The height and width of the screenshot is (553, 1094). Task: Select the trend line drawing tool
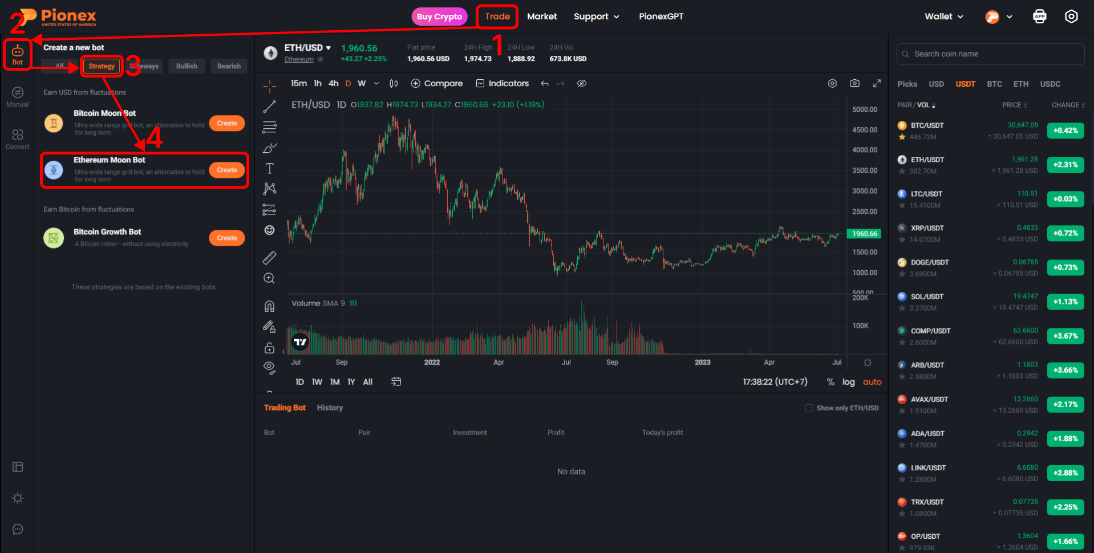[x=269, y=105]
